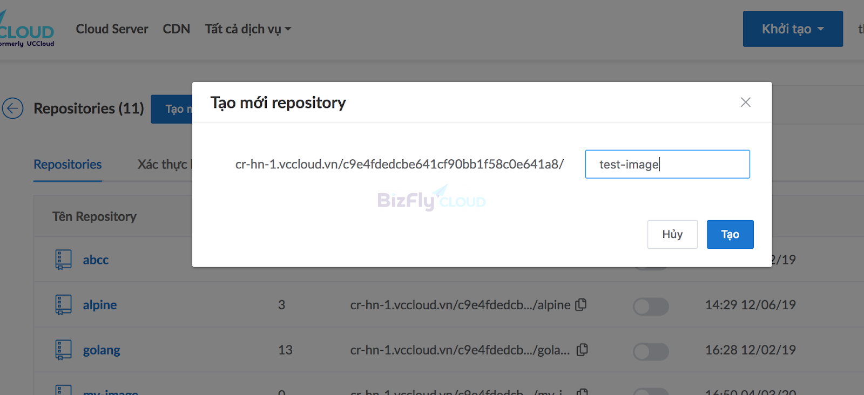Close the Tạo mới repository dialog
This screenshot has height=395, width=864.
click(746, 102)
